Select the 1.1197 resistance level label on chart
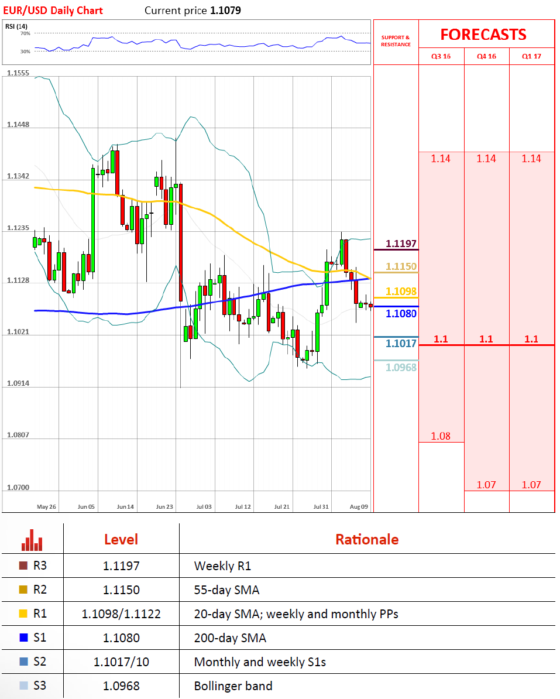This screenshot has width=560, height=699. [401, 244]
